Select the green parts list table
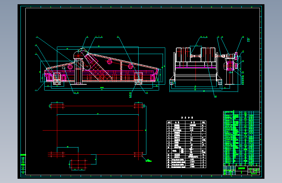The width and height of the screenshot is (282, 183). [241, 138]
